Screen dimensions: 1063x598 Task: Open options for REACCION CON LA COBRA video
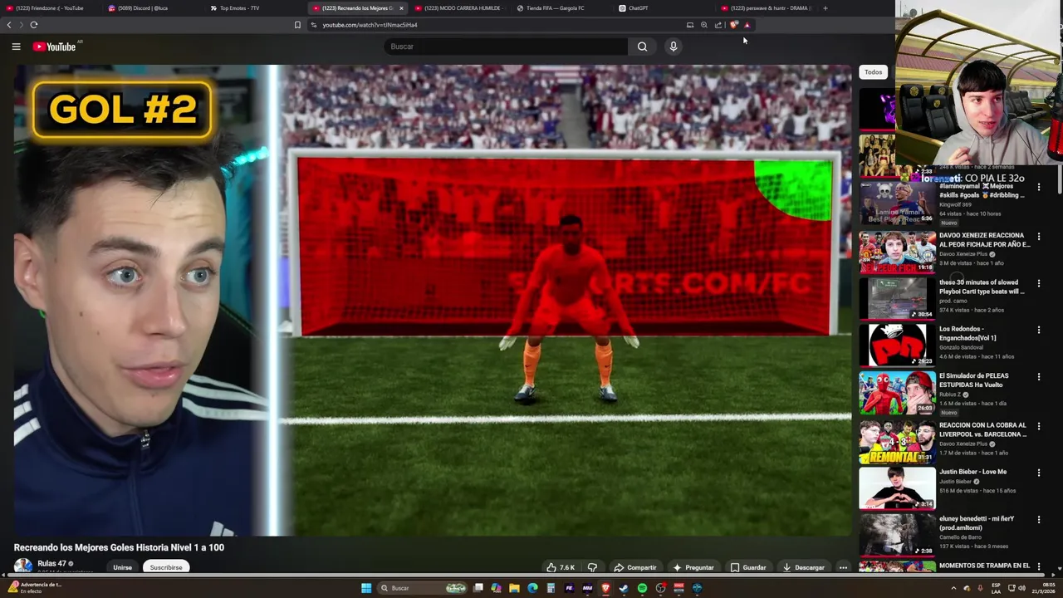[x=1038, y=426]
